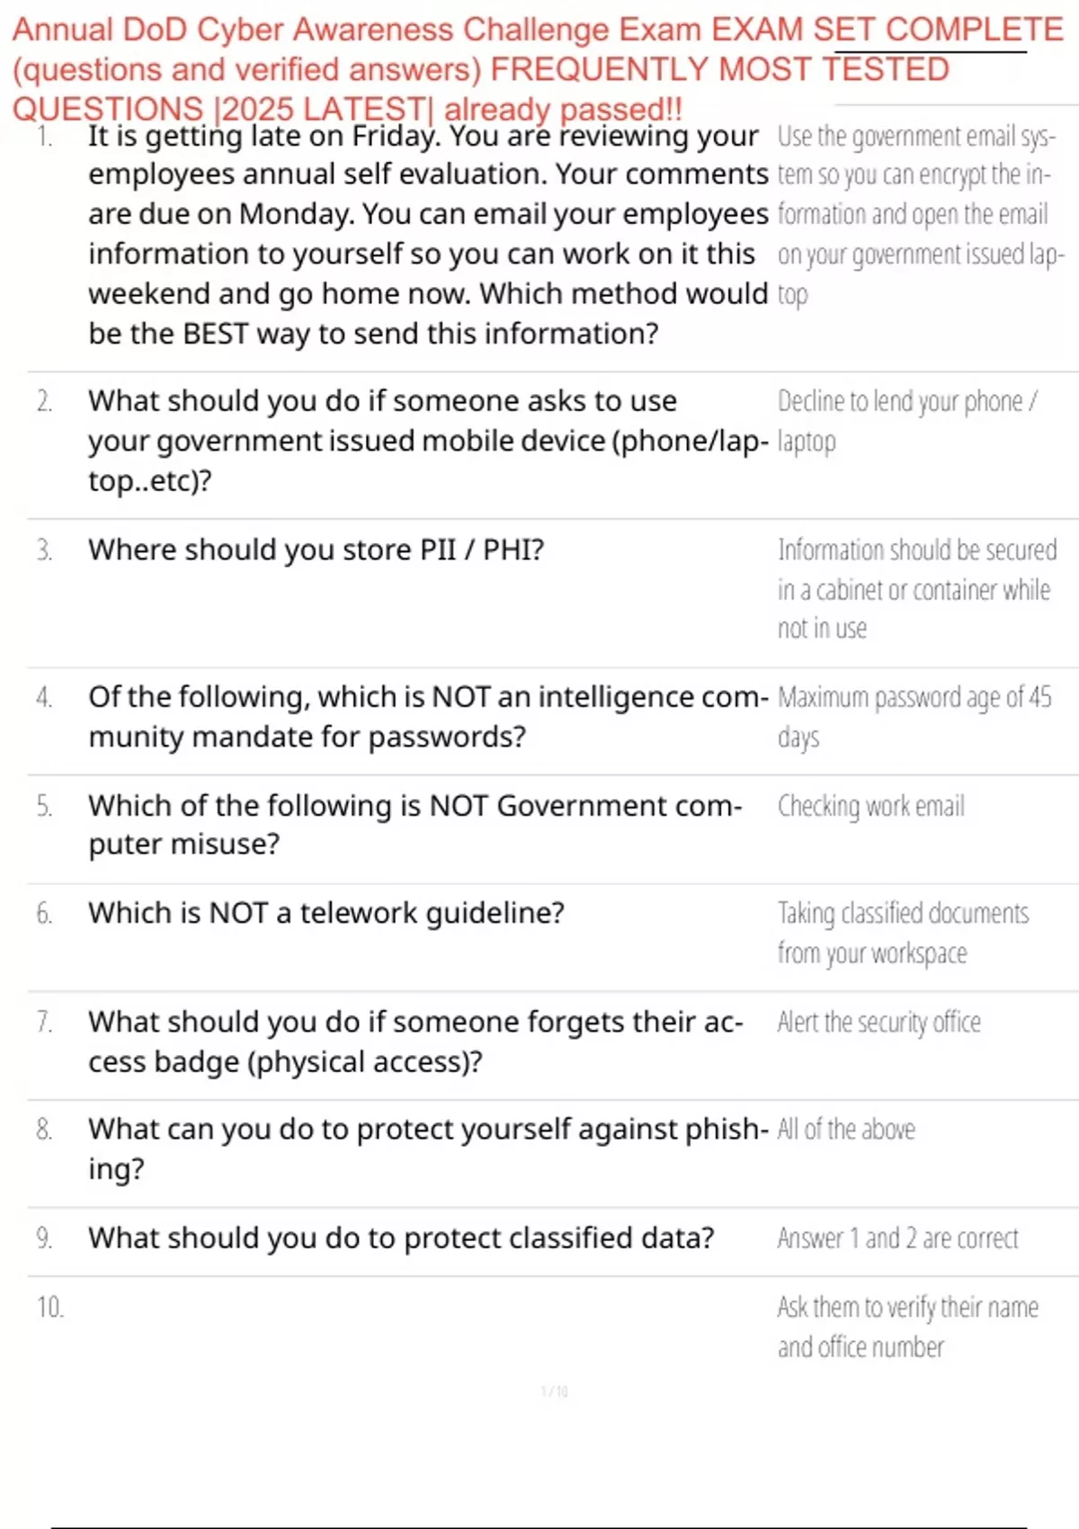Click question 7 about a forgotten access badge
Image resolution: width=1079 pixels, height=1529 pixels.
click(x=415, y=1042)
